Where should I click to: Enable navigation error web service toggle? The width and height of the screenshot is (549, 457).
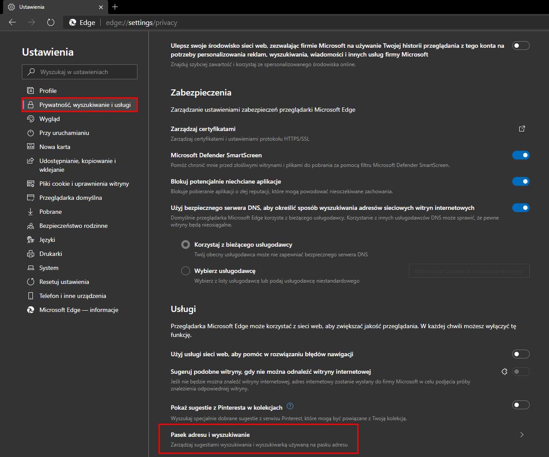point(521,354)
